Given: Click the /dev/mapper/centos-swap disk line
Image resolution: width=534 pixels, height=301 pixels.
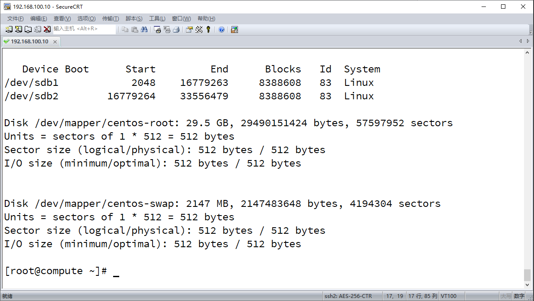Looking at the screenshot, I should [x=222, y=204].
